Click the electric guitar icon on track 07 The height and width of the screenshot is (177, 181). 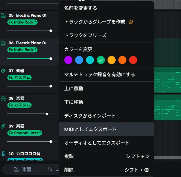3,71
